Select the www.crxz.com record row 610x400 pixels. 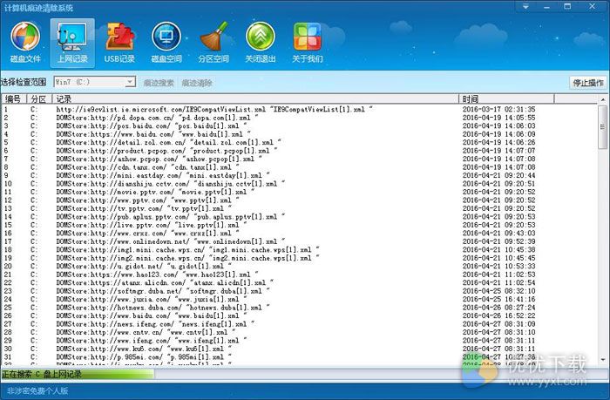299,233
